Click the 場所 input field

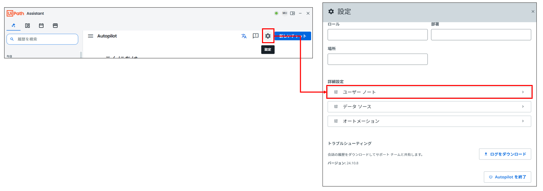pyautogui.click(x=377, y=59)
